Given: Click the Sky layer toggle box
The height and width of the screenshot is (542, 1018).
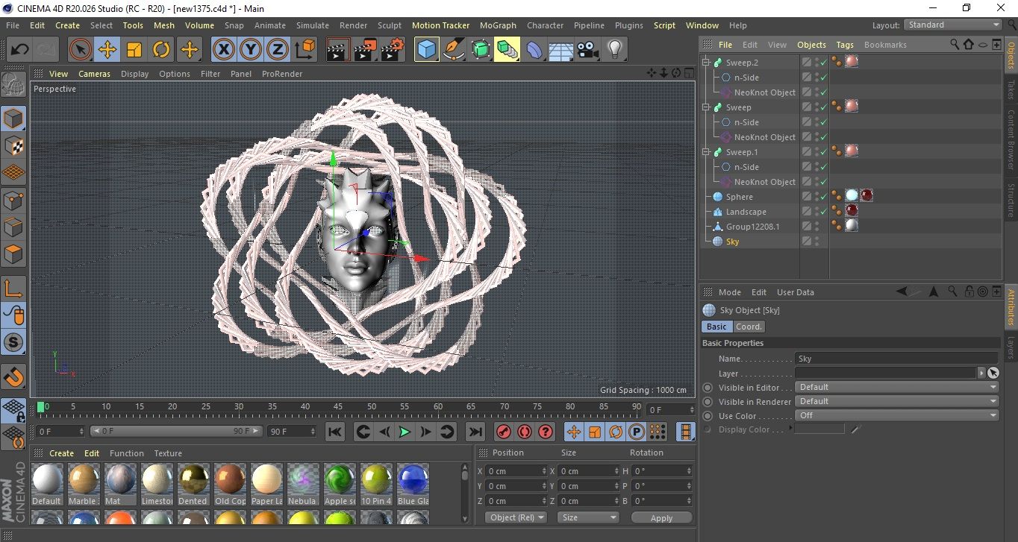Looking at the screenshot, I should 806,242.
